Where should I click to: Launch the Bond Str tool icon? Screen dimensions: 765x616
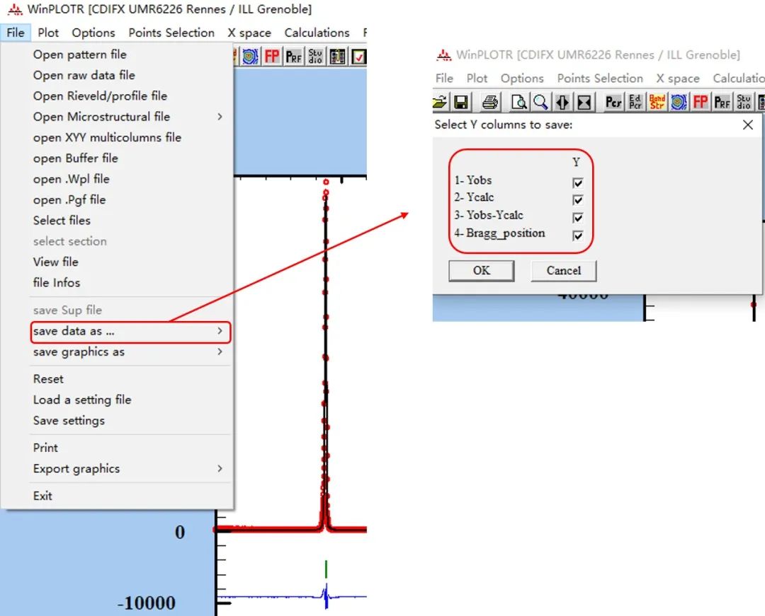(657, 103)
